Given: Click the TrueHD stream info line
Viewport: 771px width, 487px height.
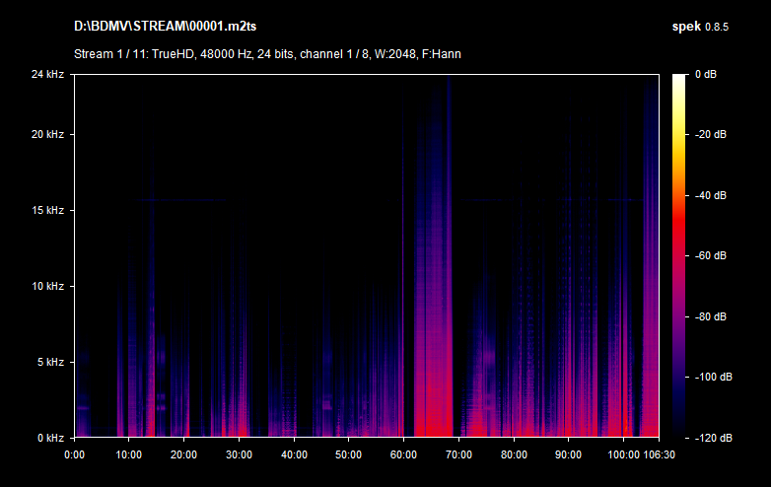Looking at the screenshot, I should 266,53.
